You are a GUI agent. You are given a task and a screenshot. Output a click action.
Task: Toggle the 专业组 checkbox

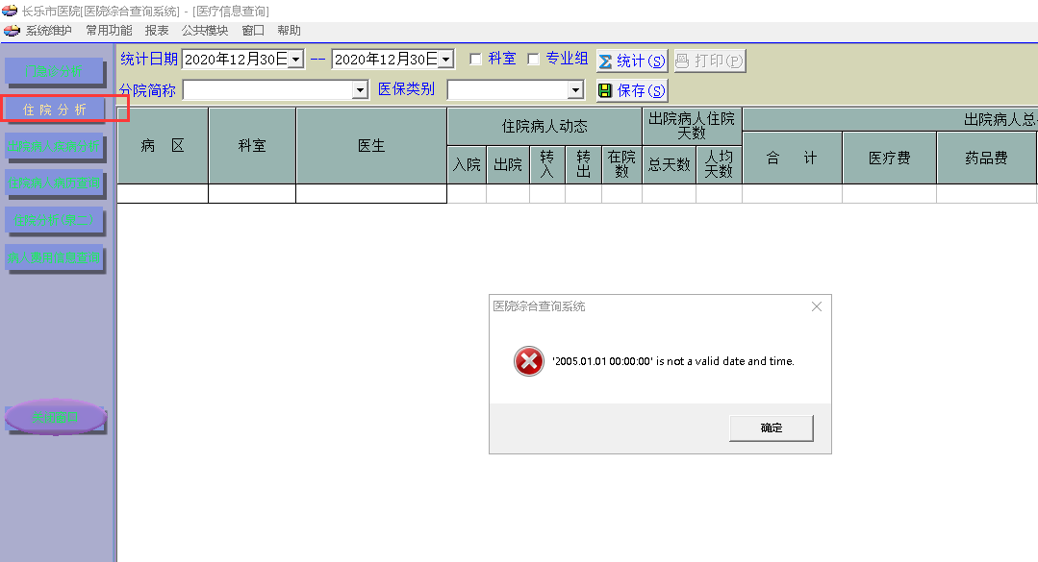(x=533, y=60)
